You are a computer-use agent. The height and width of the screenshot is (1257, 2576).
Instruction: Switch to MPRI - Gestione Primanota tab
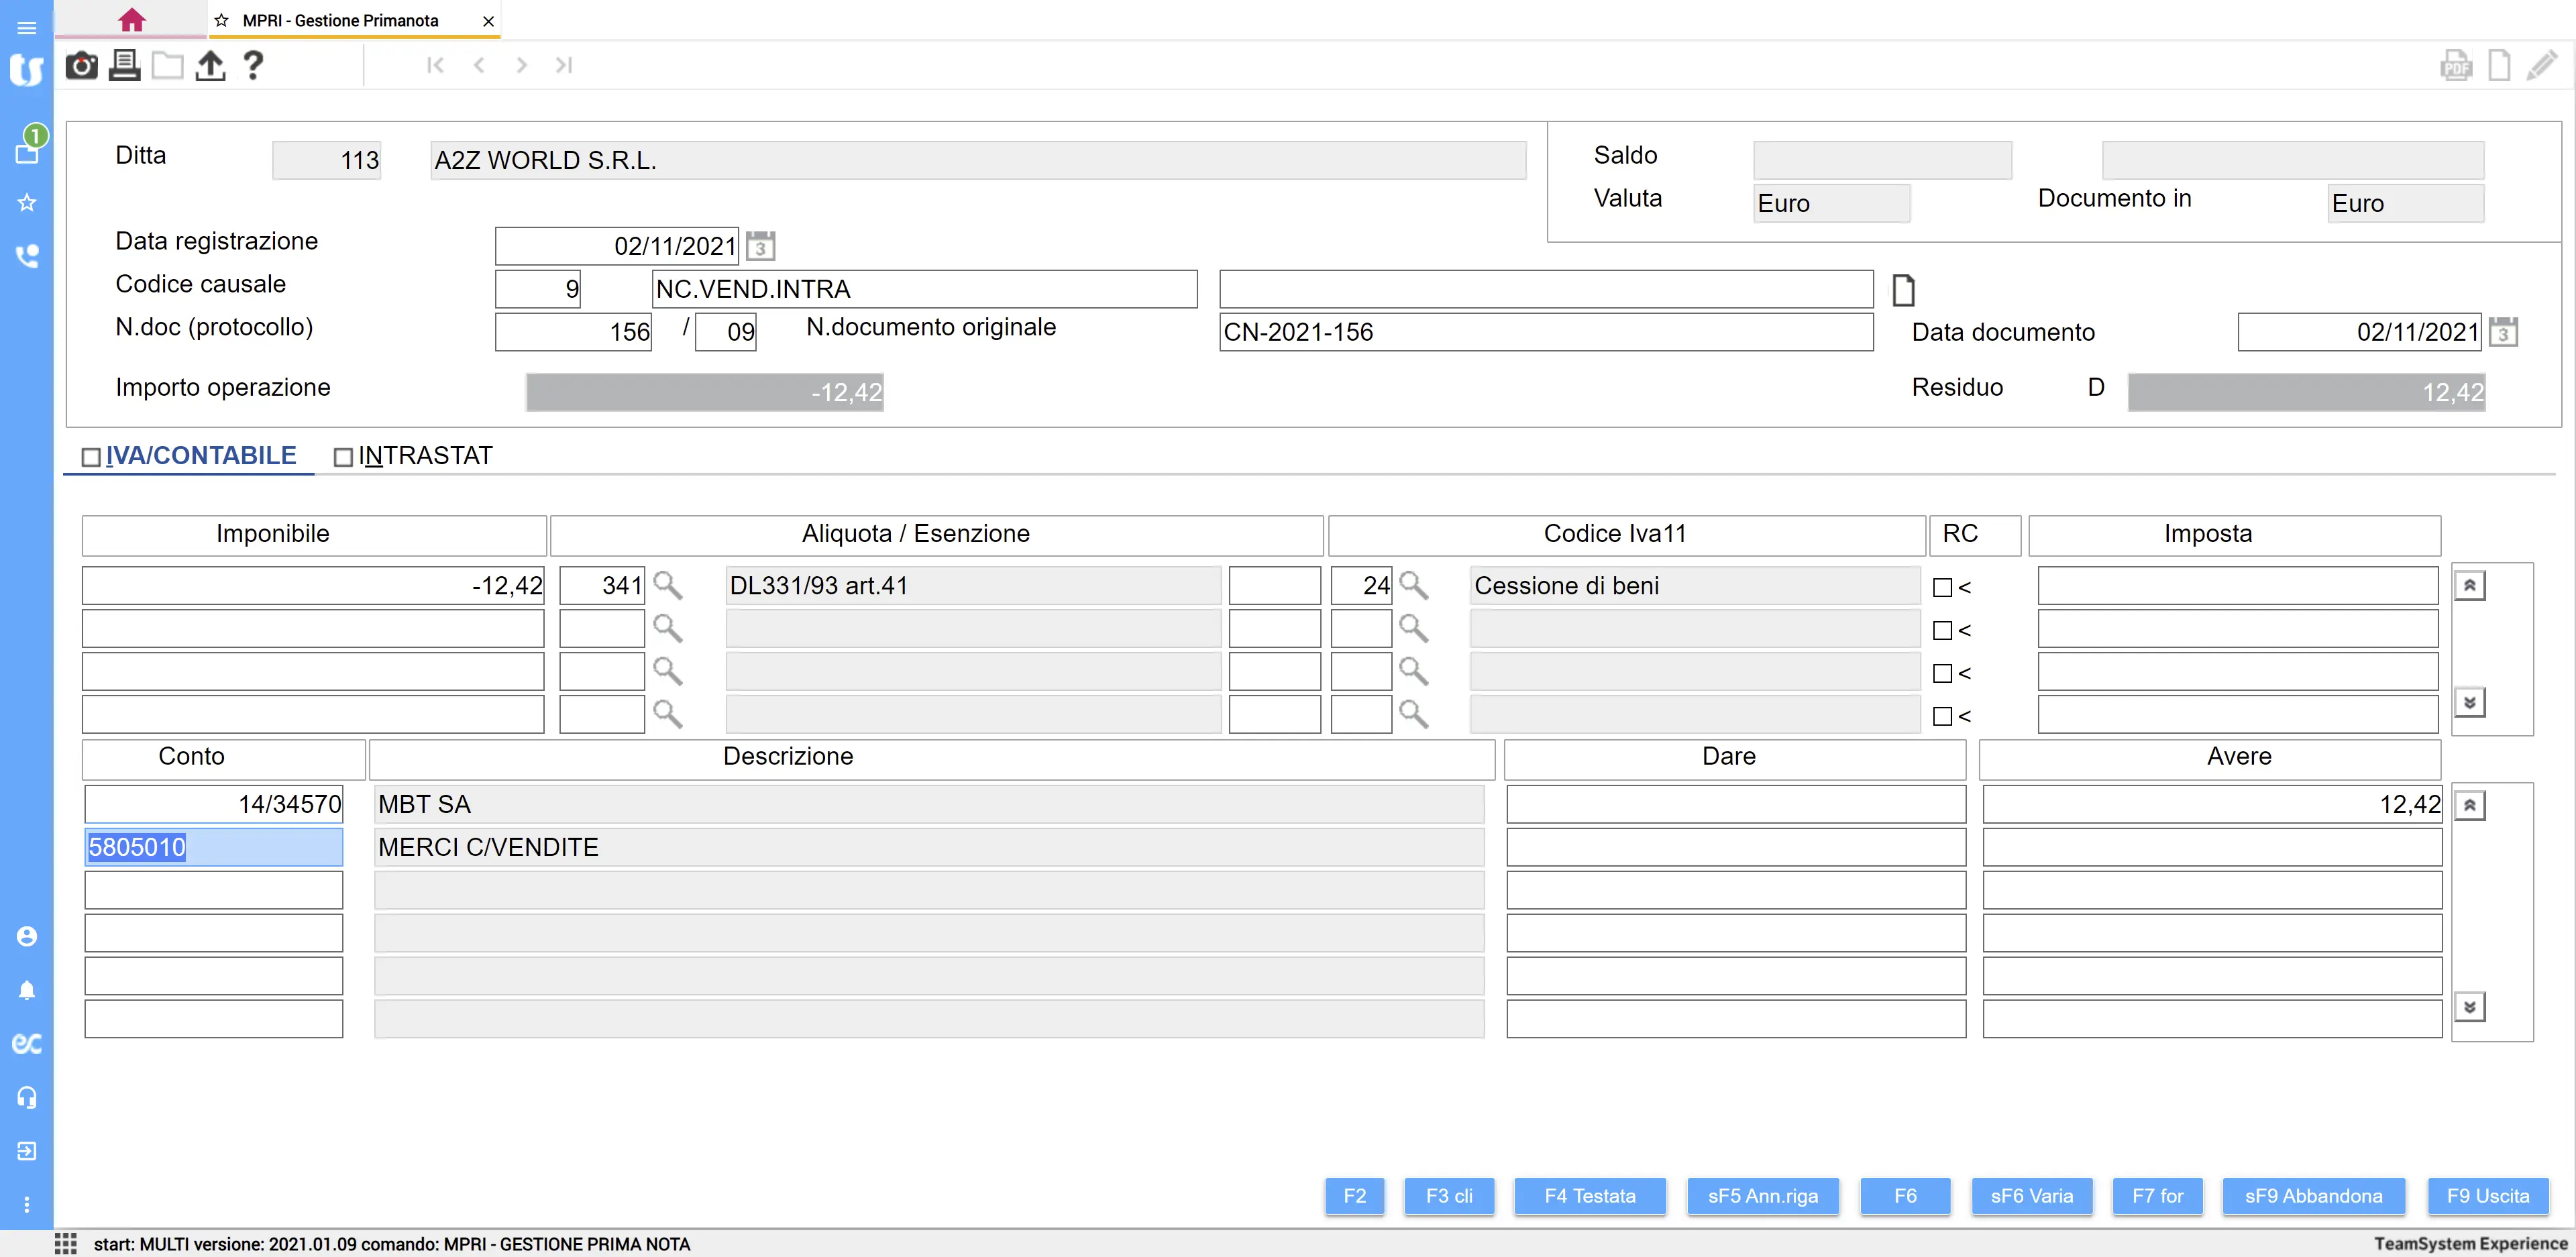pyautogui.click(x=340, y=20)
